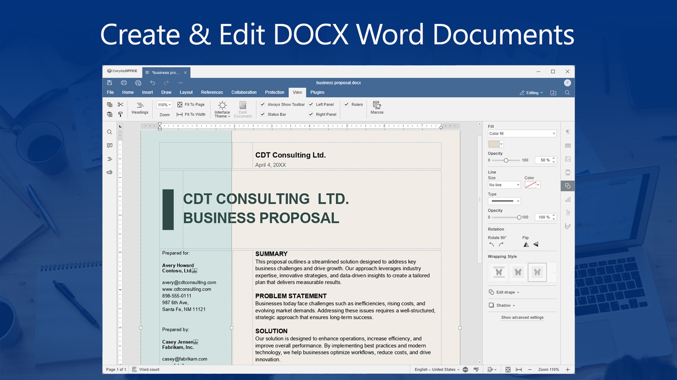Open the Color fill dropdown
Viewport: 677px width, 380px height.
(522, 134)
